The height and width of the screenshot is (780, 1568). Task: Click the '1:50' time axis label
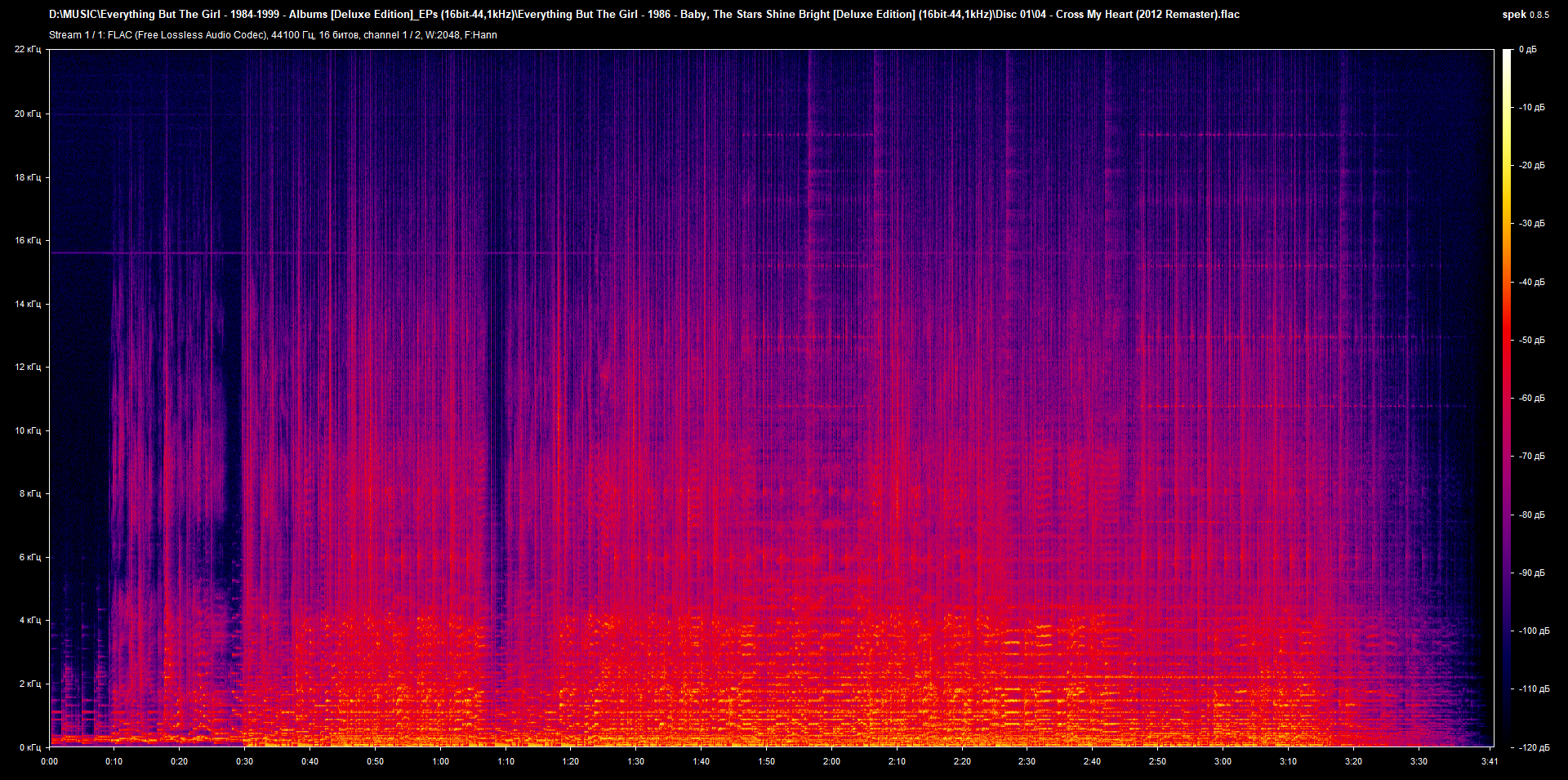766,761
